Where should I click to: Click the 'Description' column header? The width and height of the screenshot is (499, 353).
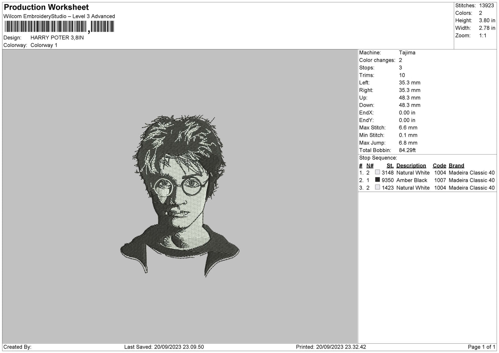click(411, 166)
